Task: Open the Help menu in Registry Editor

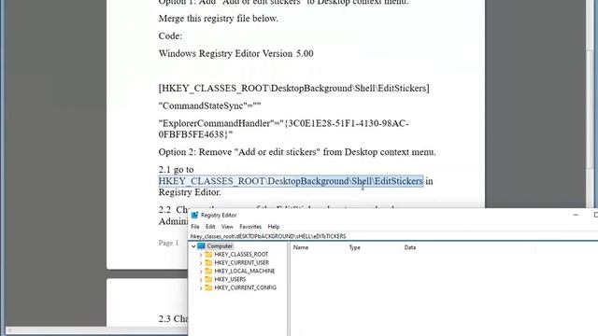Action: pos(274,227)
